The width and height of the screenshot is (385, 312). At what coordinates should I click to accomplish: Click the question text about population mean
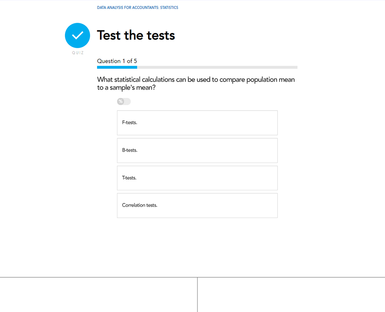196,84
